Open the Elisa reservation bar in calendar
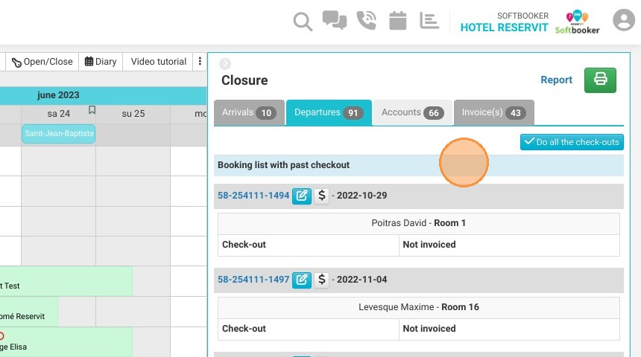This screenshot has width=641, height=357. point(66,342)
